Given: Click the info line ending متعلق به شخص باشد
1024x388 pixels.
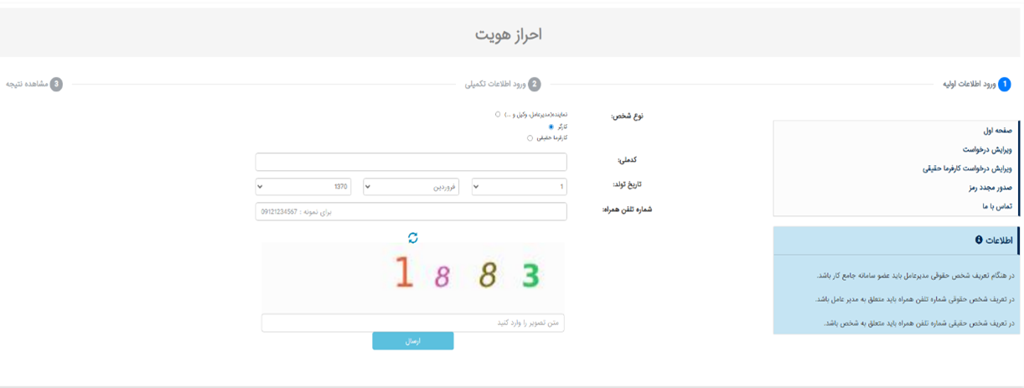Looking at the screenshot, I should click(x=919, y=323).
